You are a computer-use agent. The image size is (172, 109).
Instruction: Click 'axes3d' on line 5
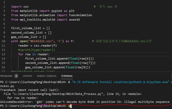coord(74,20)
